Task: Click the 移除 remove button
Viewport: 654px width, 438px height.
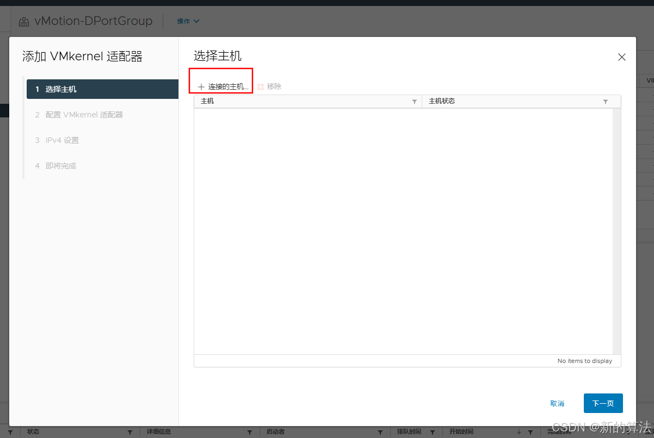Action: (269, 86)
